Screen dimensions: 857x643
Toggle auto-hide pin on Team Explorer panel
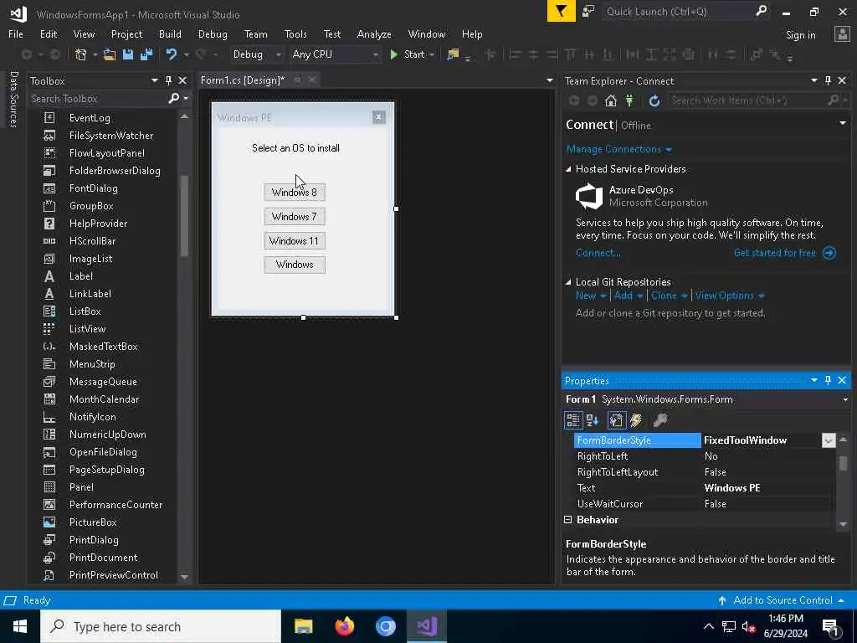coord(828,81)
